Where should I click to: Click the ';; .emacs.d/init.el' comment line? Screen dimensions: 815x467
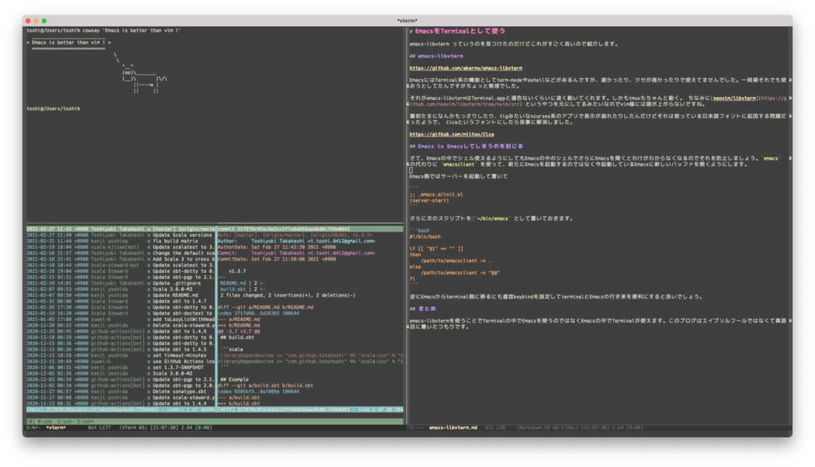(436, 195)
